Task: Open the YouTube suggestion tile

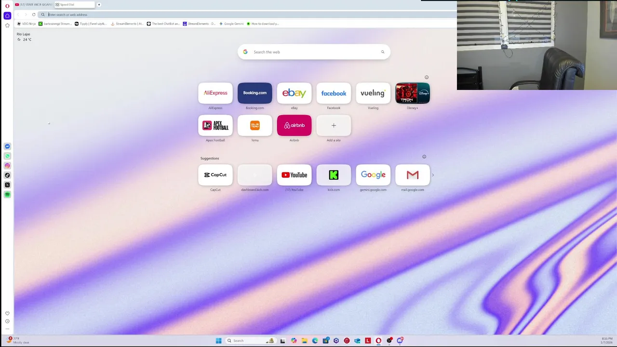Action: point(295,175)
